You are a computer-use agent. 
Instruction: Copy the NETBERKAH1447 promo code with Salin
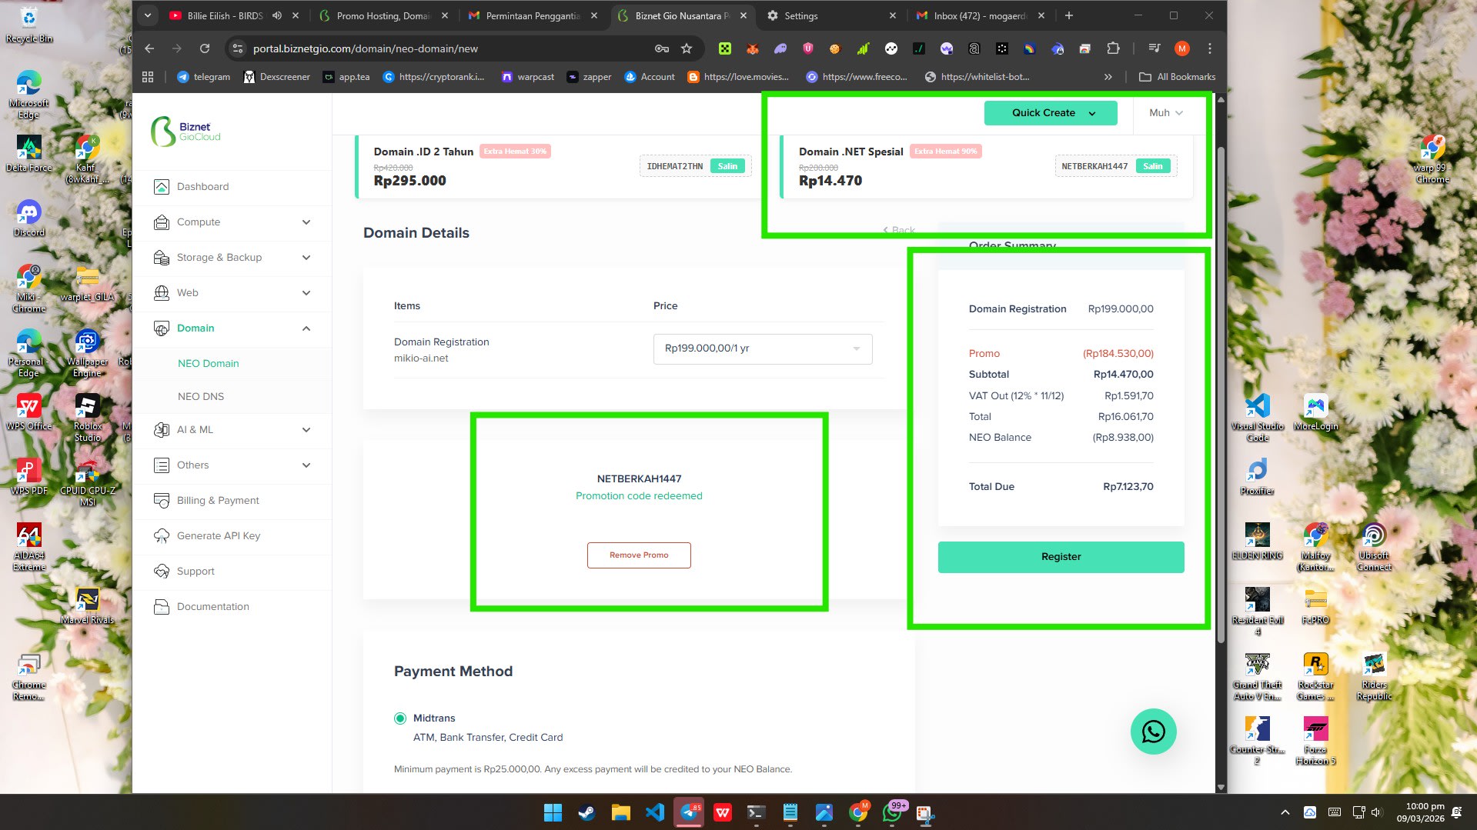[1153, 166]
